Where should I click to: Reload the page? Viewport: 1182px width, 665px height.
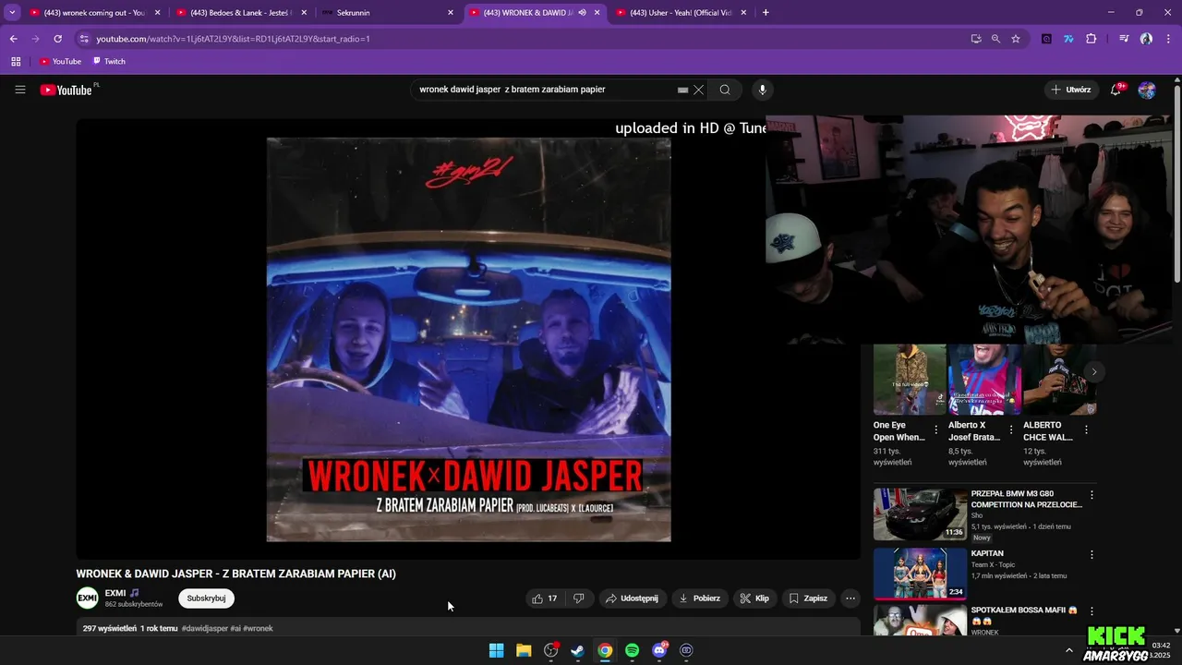coord(57,39)
